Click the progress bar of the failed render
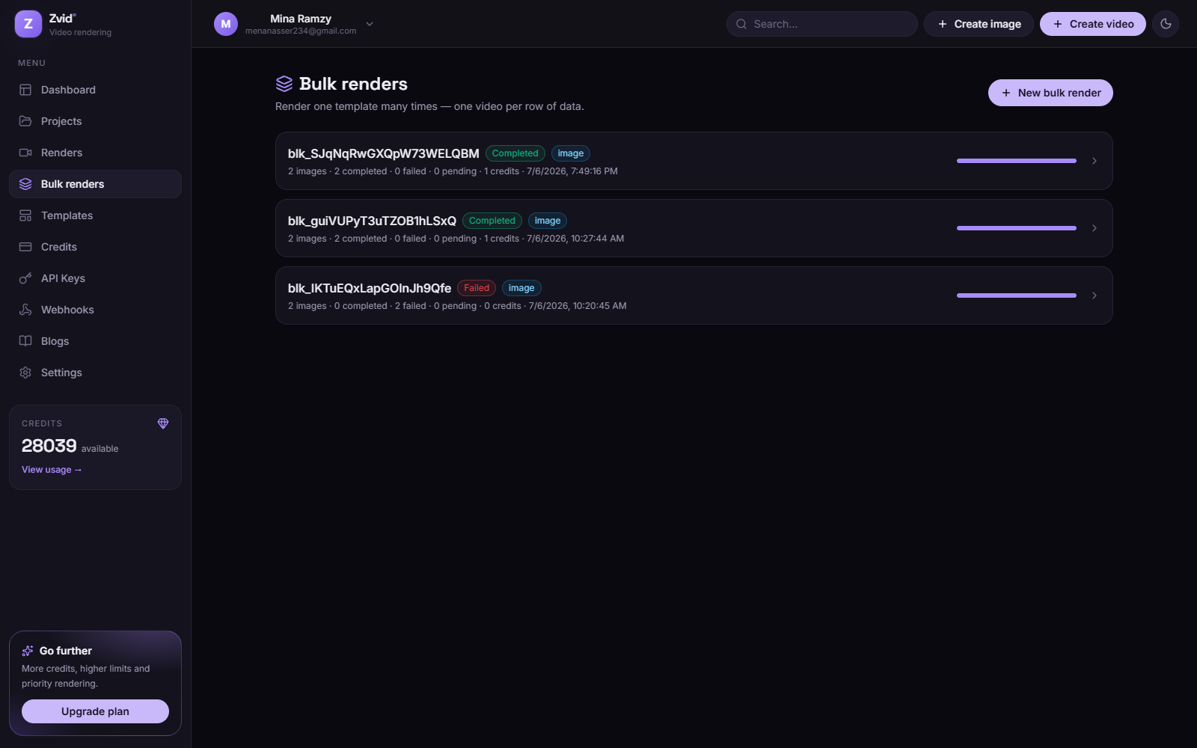The image size is (1197, 748). (1017, 295)
